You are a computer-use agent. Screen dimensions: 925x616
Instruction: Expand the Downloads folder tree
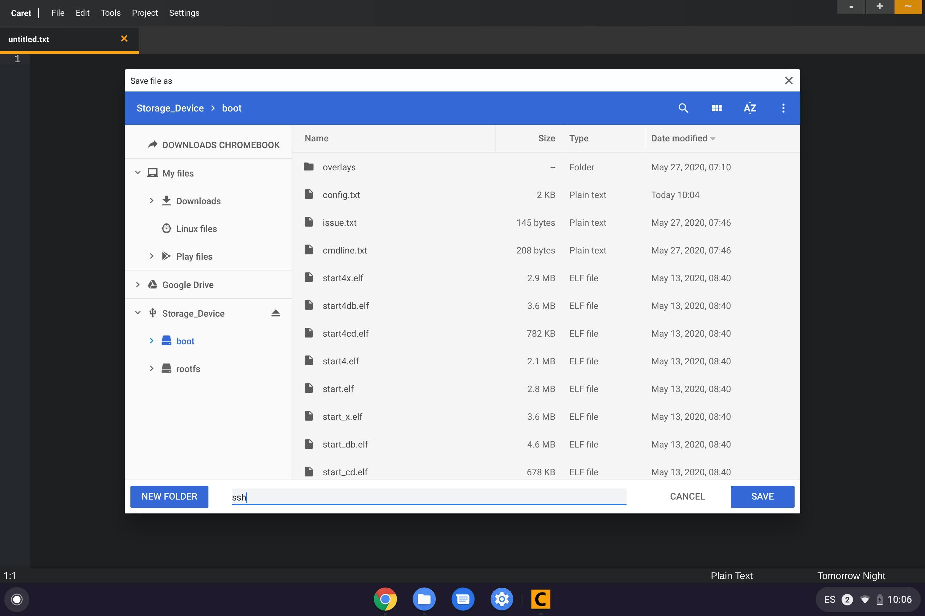(151, 201)
